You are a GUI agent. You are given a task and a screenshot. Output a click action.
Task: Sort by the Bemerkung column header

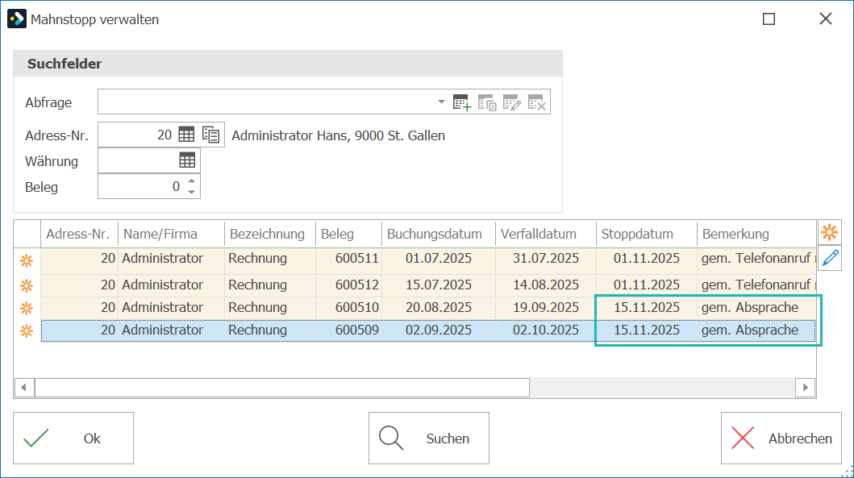[x=756, y=234]
